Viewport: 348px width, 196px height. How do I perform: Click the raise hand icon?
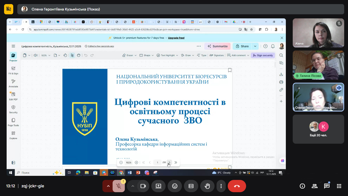click(207, 186)
